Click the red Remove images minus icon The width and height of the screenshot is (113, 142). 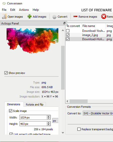(x=75, y=16)
